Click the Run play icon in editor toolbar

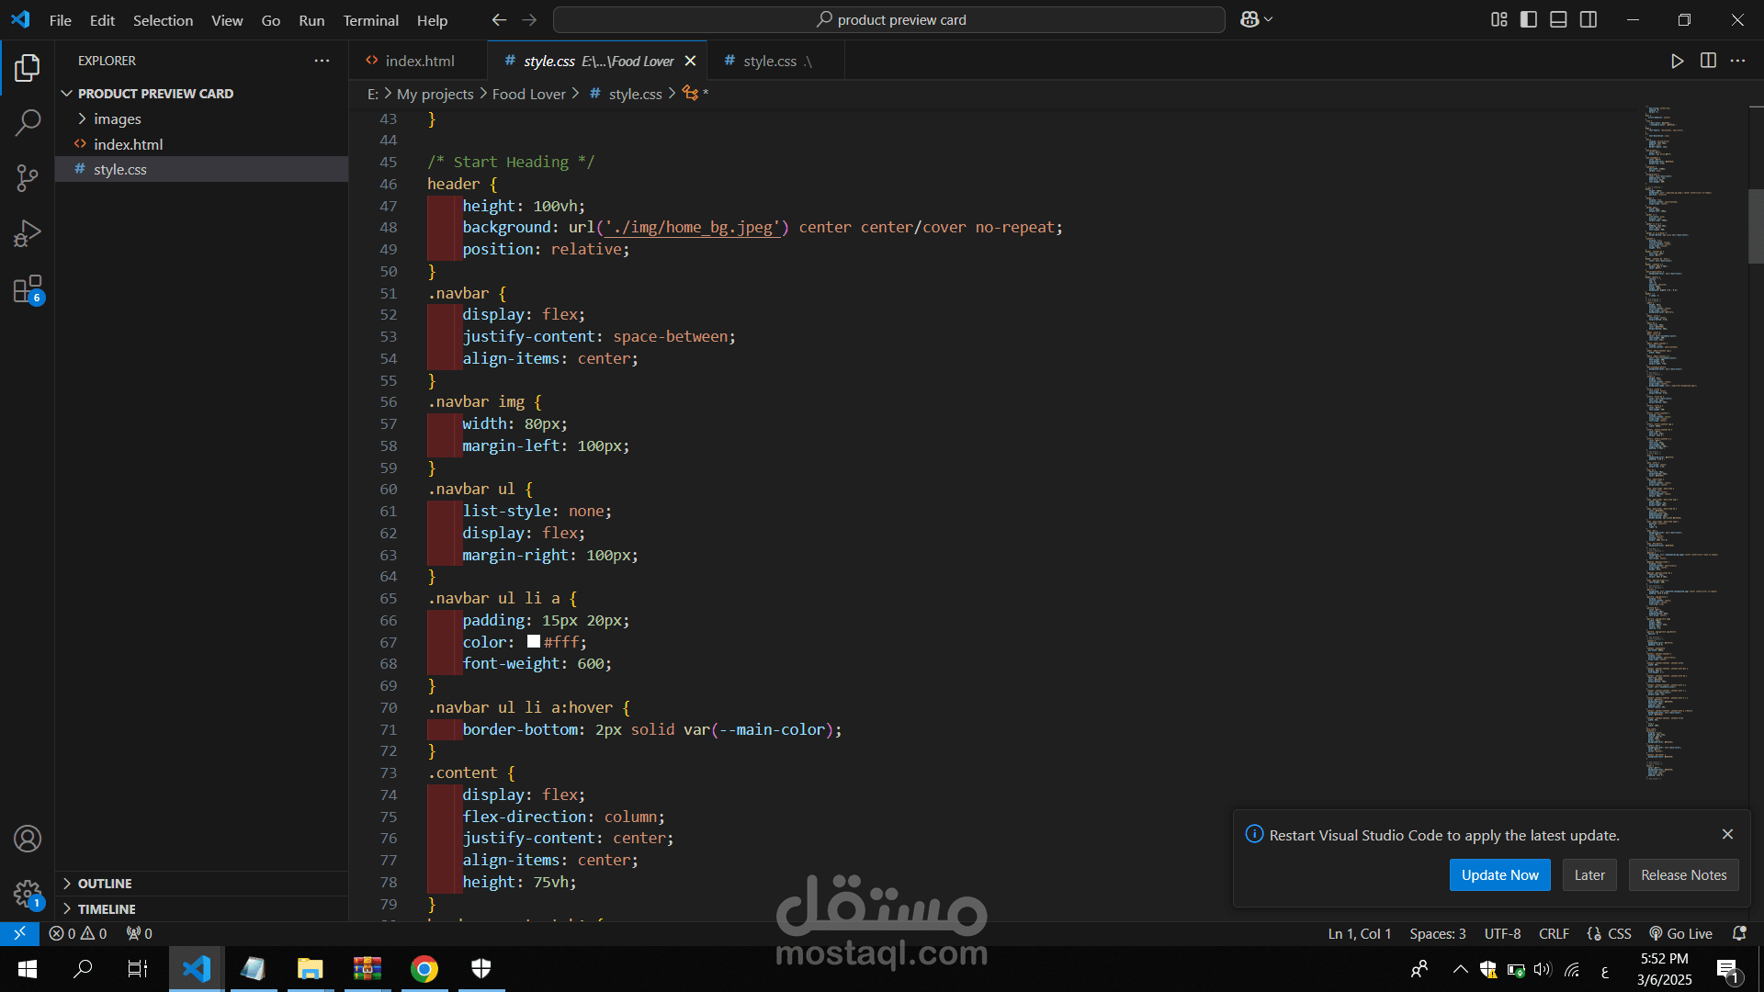point(1677,61)
